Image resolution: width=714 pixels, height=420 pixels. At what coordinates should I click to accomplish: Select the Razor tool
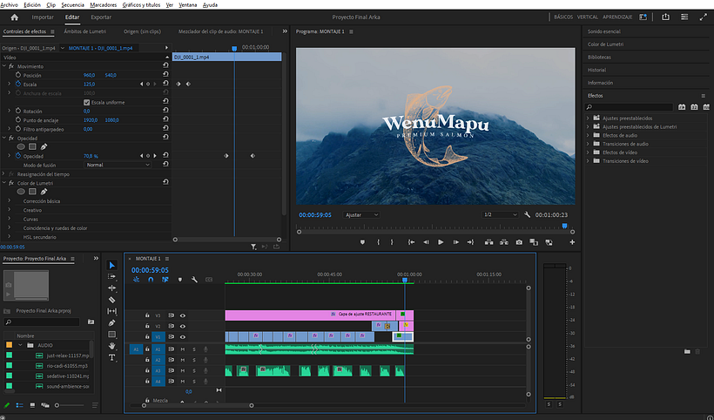coord(112,300)
